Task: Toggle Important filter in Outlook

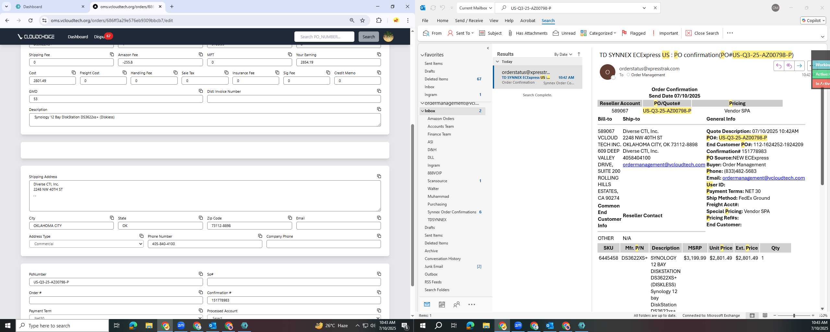Action: point(665,33)
